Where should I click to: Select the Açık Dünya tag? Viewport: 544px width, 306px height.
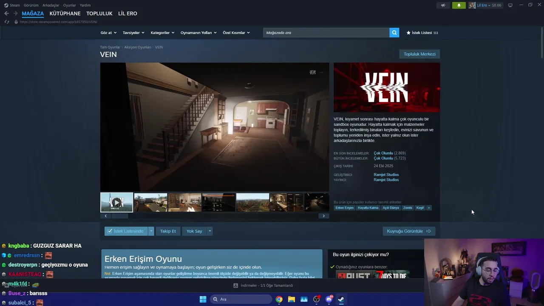[391, 208]
